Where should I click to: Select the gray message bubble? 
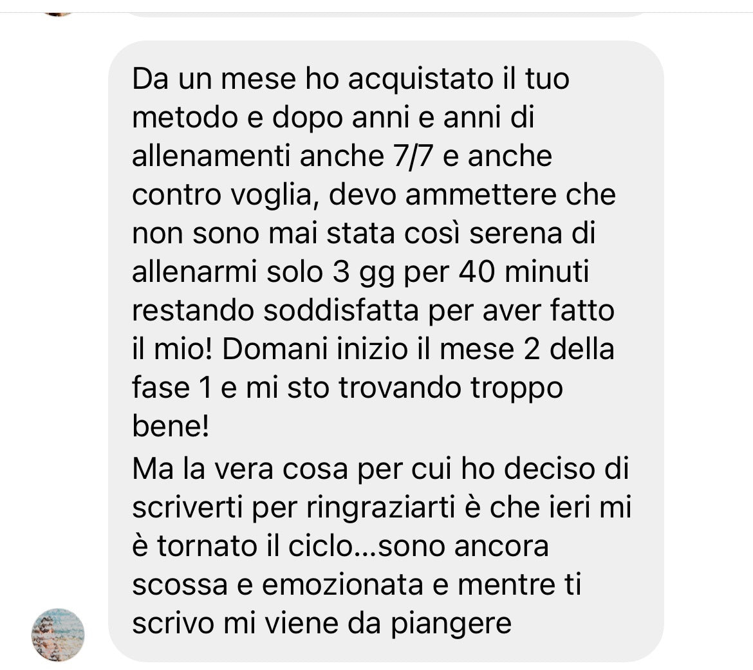coord(386,351)
